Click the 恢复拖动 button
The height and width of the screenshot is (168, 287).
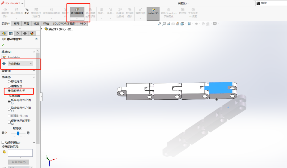(19, 162)
